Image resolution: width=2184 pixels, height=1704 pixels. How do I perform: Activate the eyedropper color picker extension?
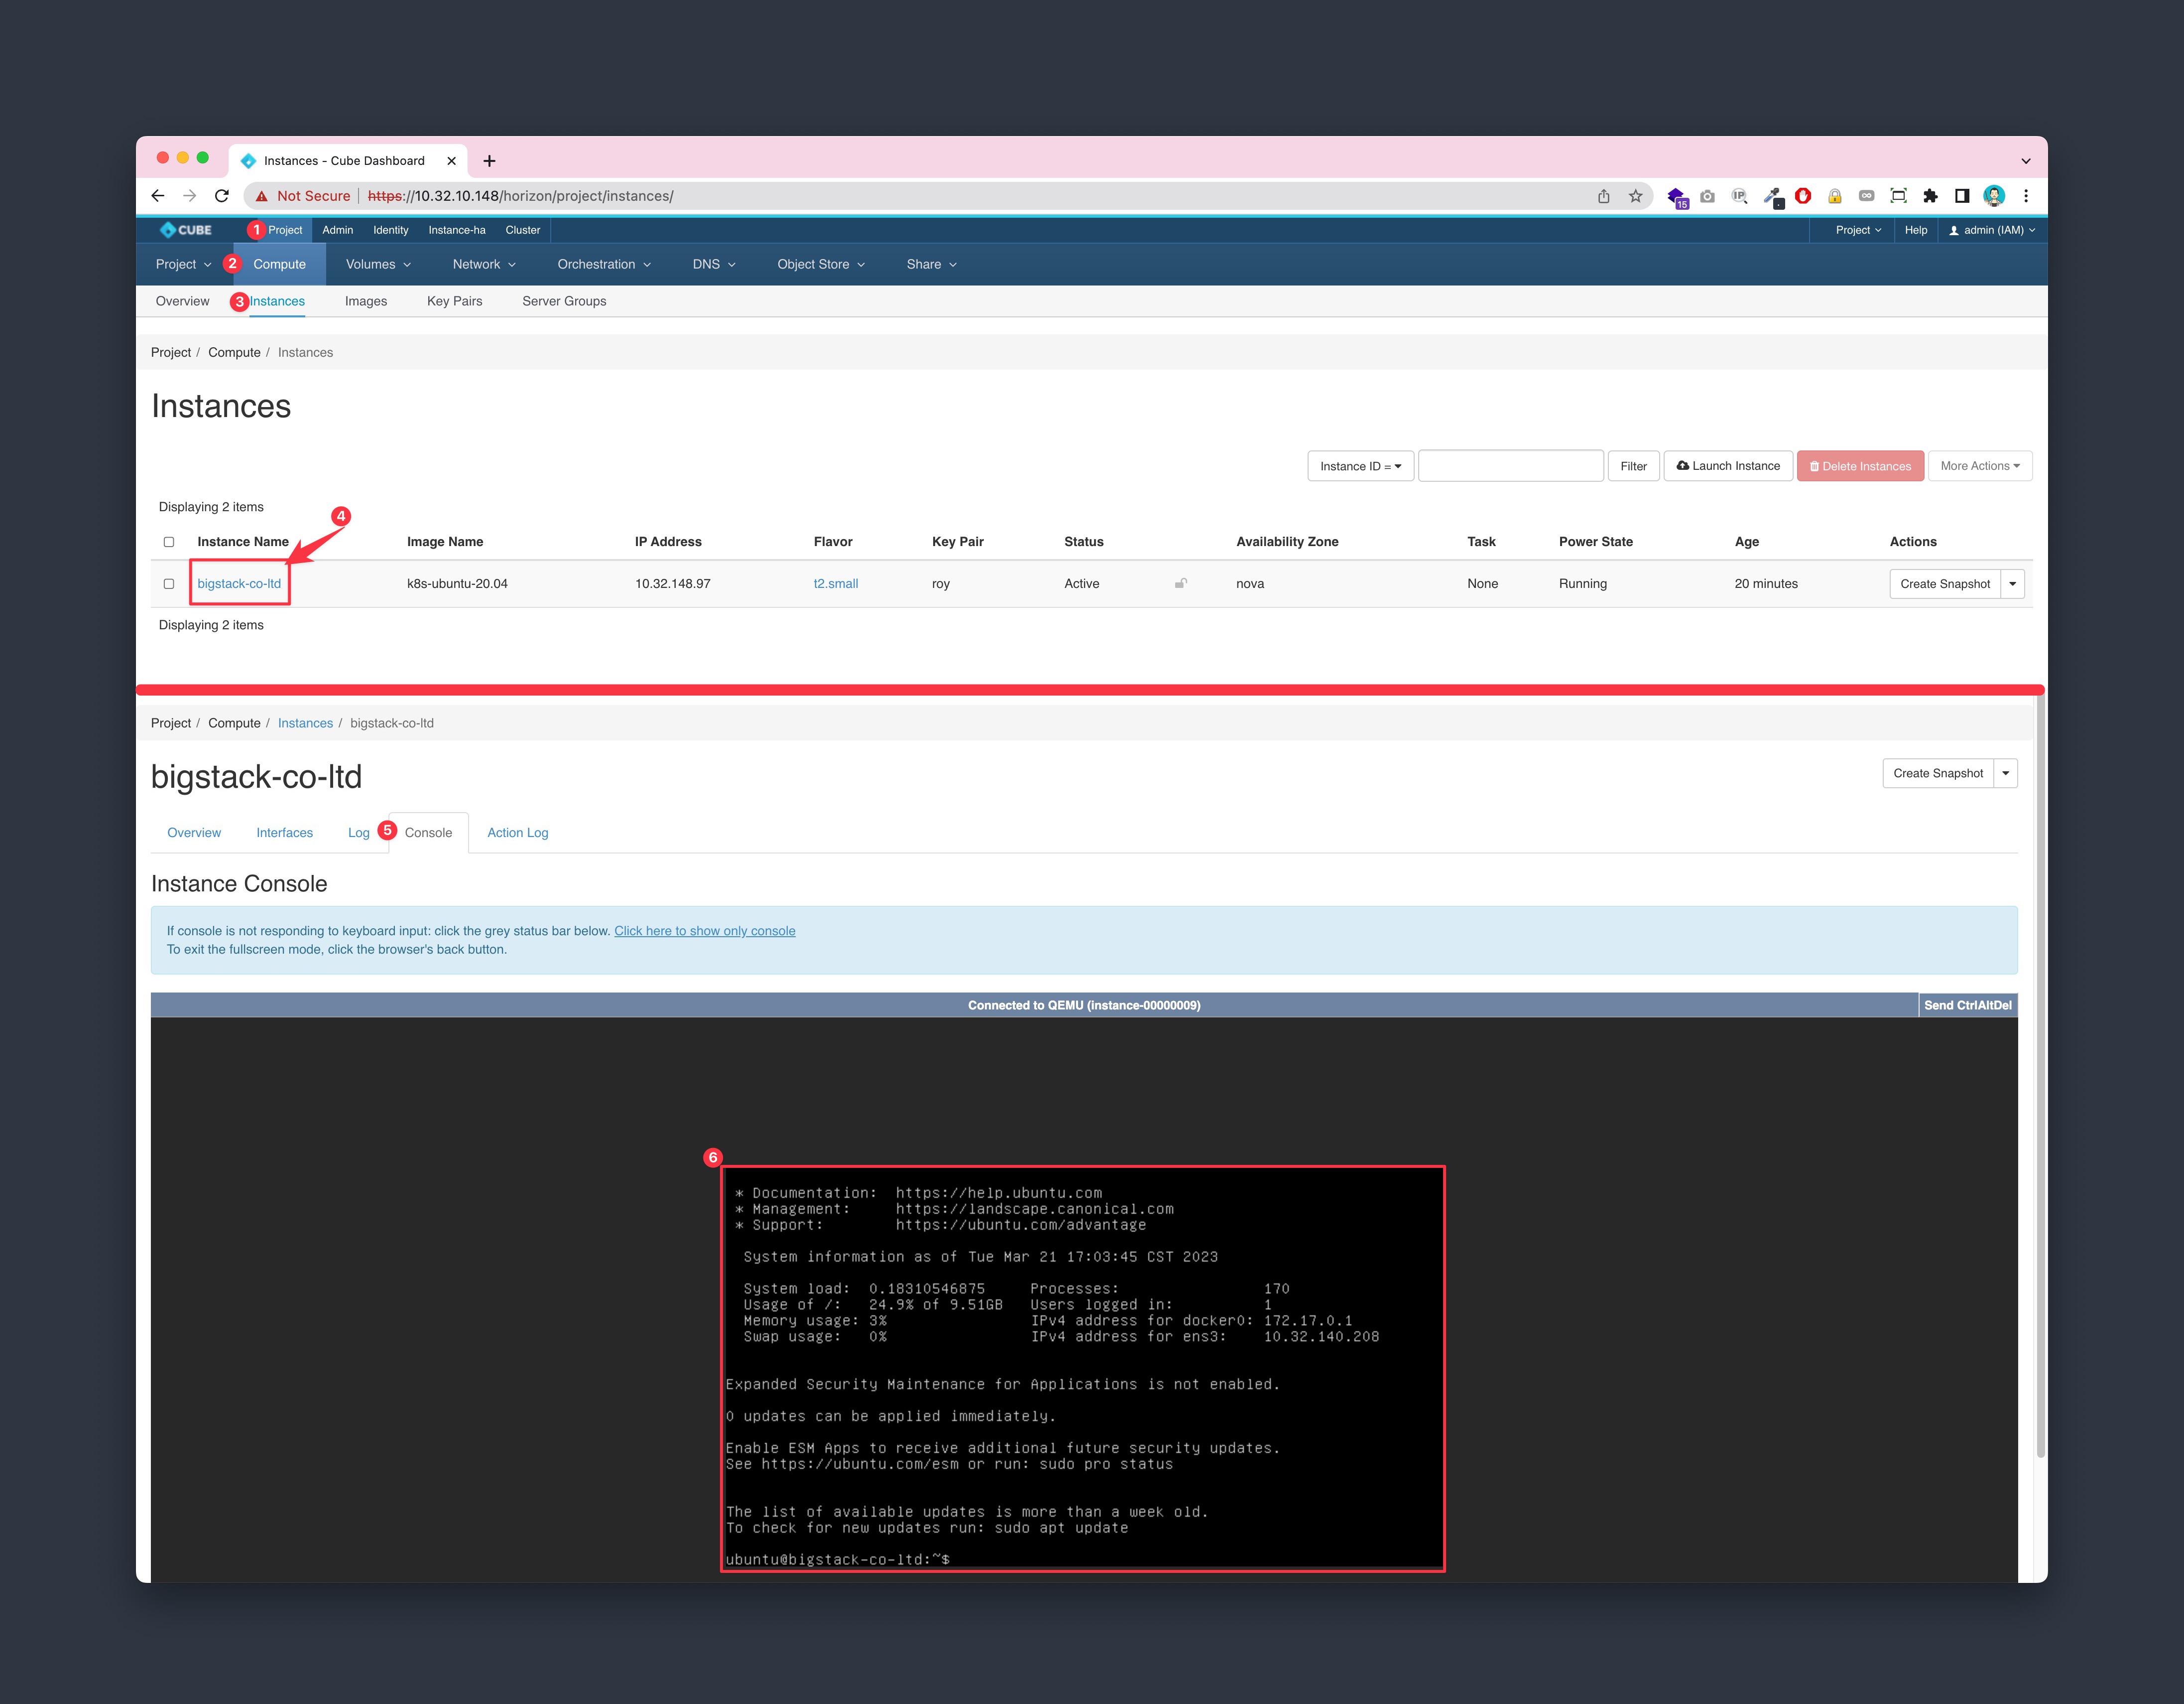tap(1772, 197)
